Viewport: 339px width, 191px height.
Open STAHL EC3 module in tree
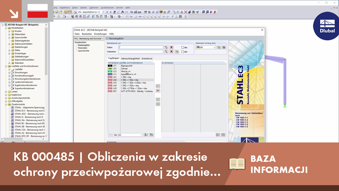tap(29, 111)
